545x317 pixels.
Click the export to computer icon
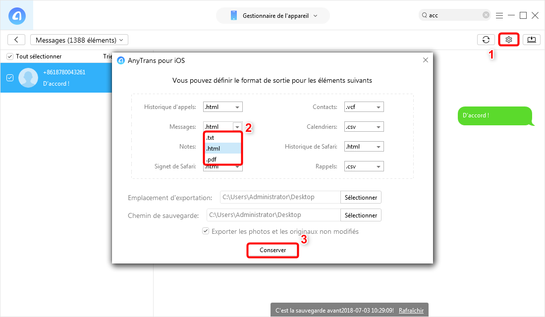532,40
